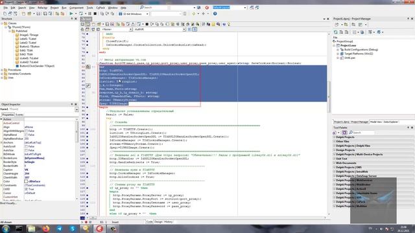Expand the Procedures node in Structure

tap(2, 70)
